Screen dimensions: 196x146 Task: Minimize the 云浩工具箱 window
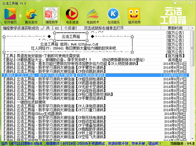click(183, 3)
